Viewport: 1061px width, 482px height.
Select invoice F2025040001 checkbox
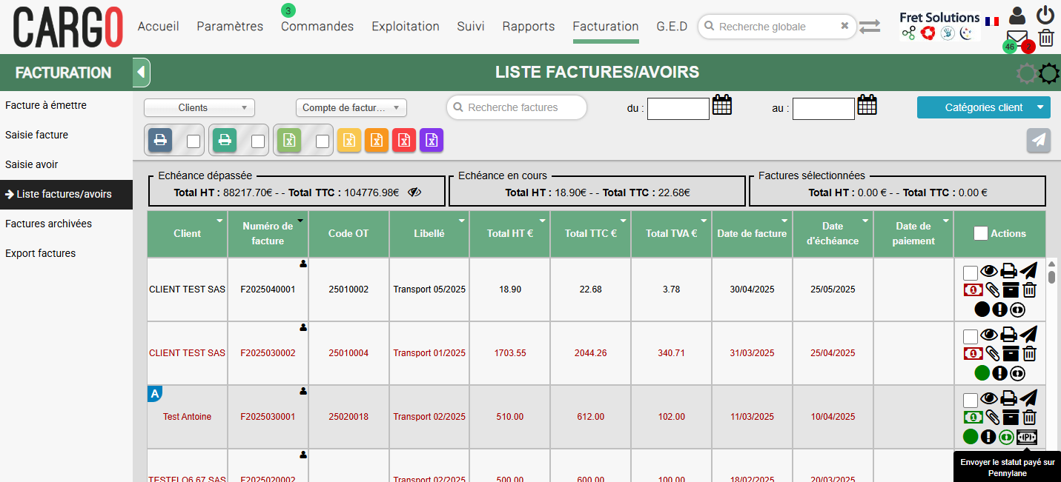971,273
